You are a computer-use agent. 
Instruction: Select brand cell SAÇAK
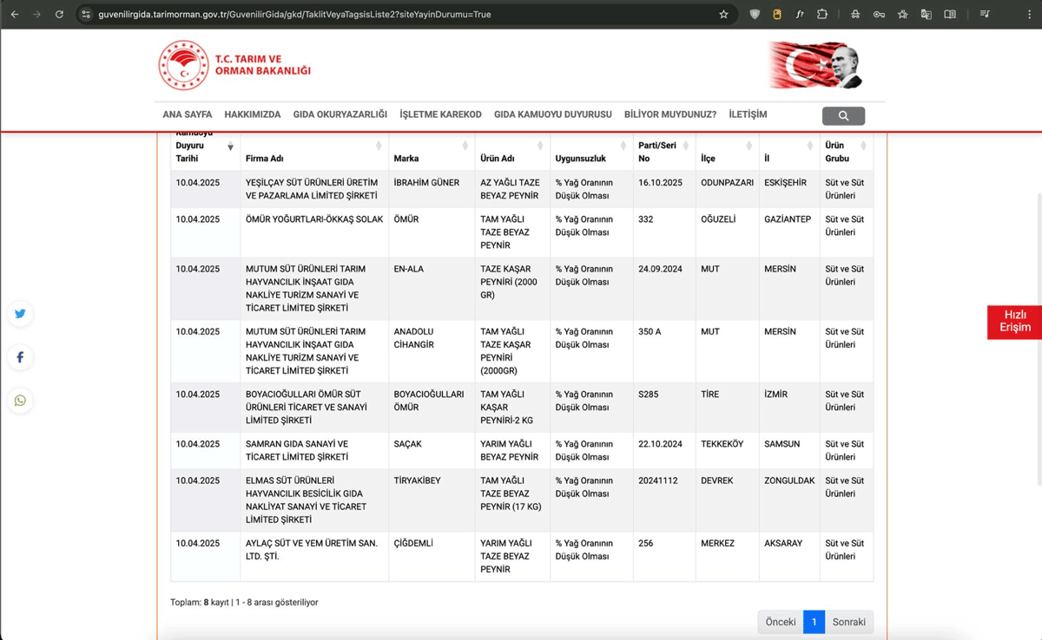pos(432,451)
